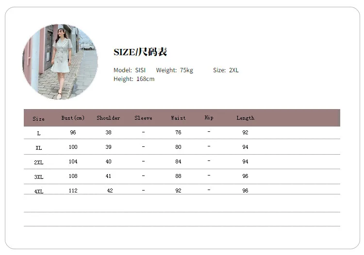This screenshot has height=255, width=364.
Task: Click waist value 76 in L row
Action: point(178,132)
